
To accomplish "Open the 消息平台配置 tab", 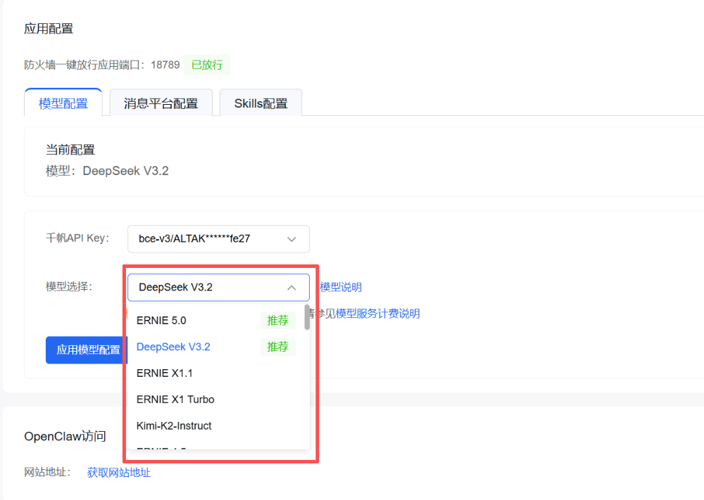I will 161,103.
